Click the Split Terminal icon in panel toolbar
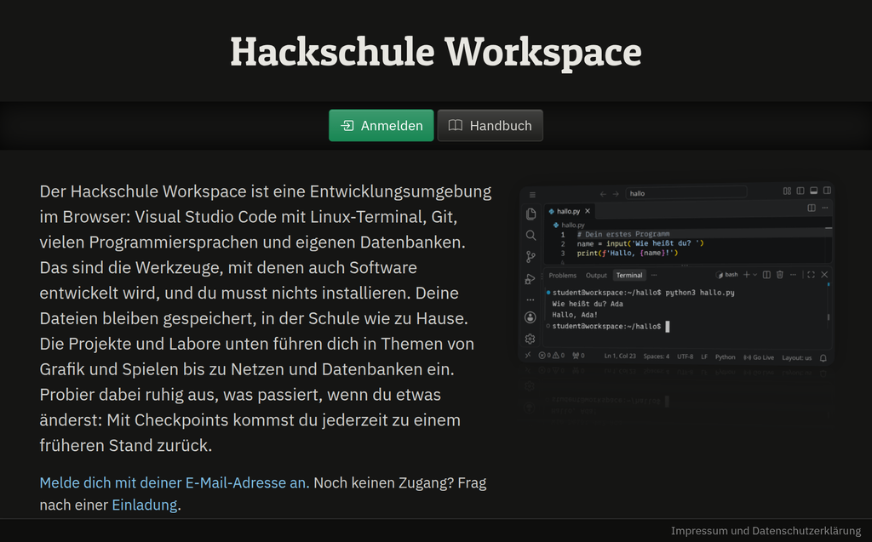Screen dimensions: 872x542 click(x=766, y=275)
